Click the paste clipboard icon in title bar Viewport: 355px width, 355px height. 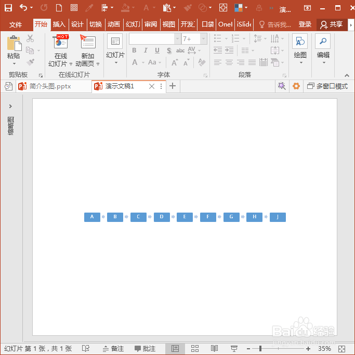[x=167, y=8]
